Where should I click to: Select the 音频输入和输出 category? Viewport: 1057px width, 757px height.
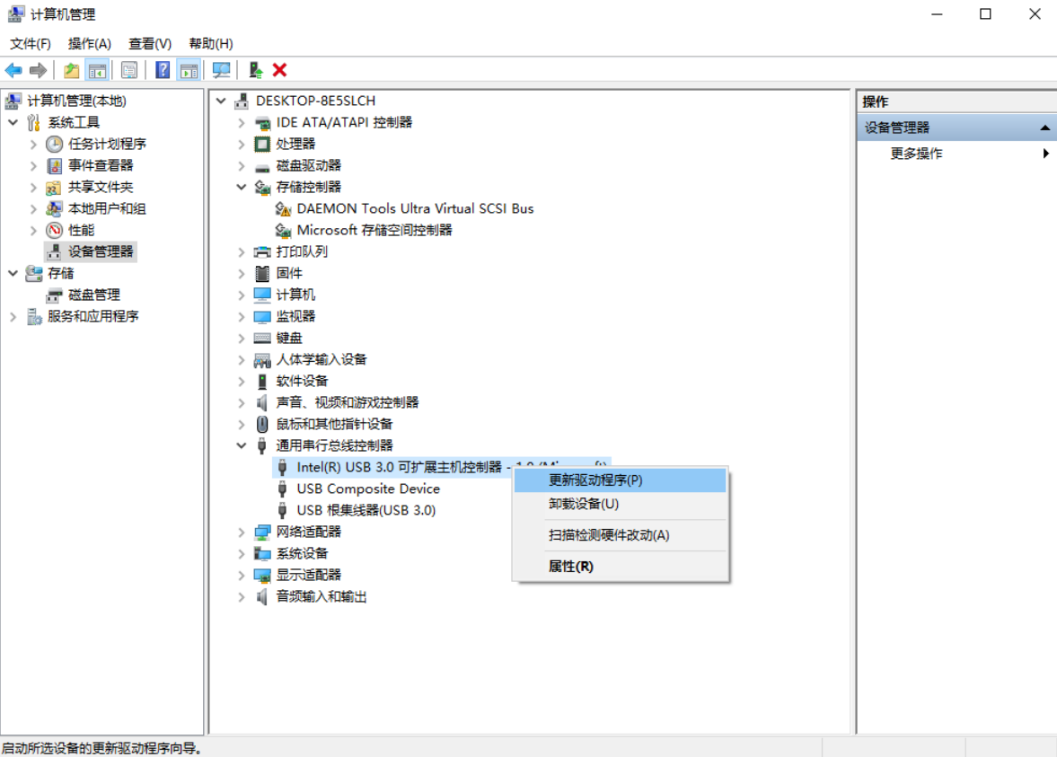[x=322, y=596]
